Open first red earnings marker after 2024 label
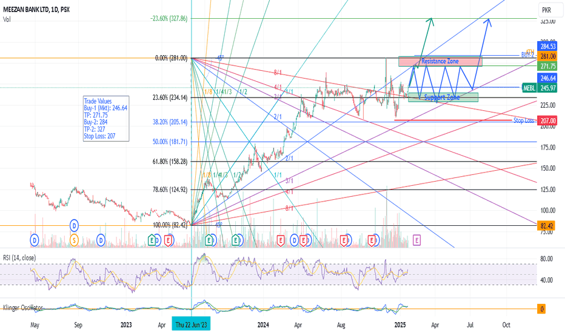 280,240
